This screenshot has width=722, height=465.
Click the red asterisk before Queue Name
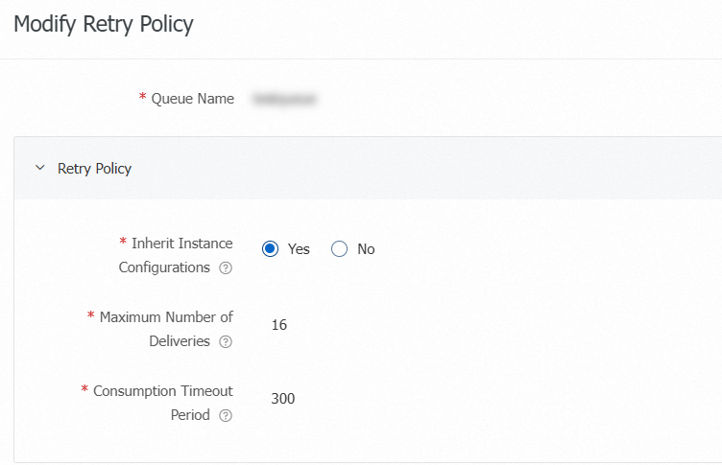(x=143, y=99)
